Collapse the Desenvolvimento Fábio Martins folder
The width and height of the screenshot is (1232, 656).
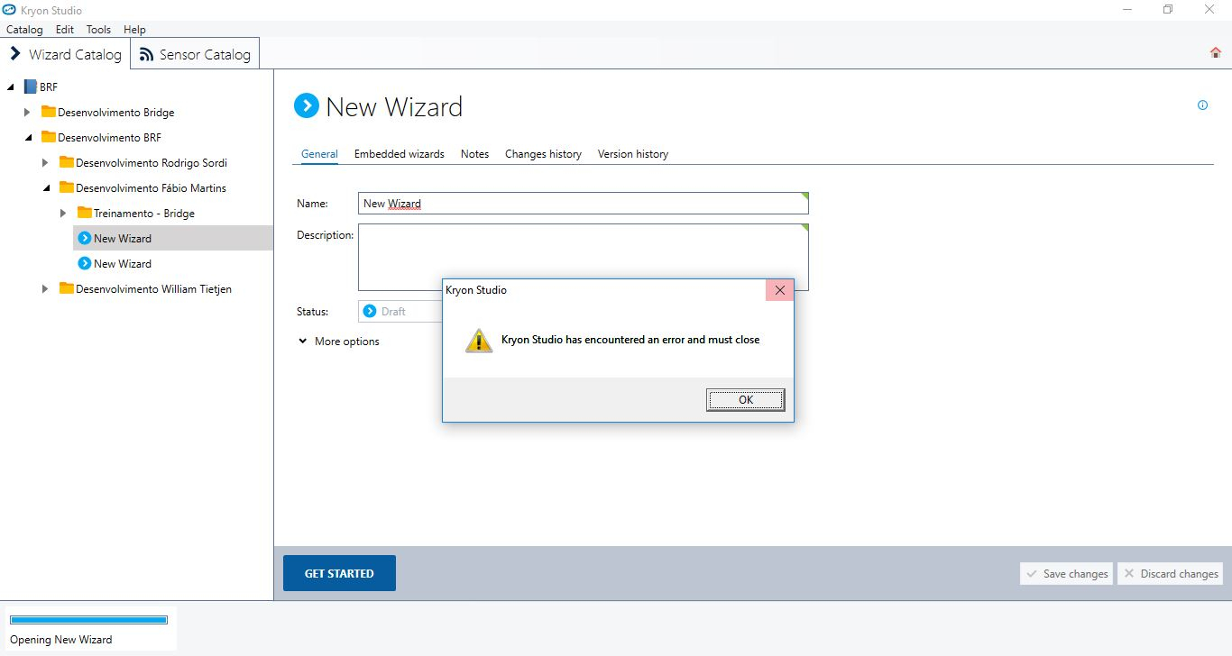point(46,188)
